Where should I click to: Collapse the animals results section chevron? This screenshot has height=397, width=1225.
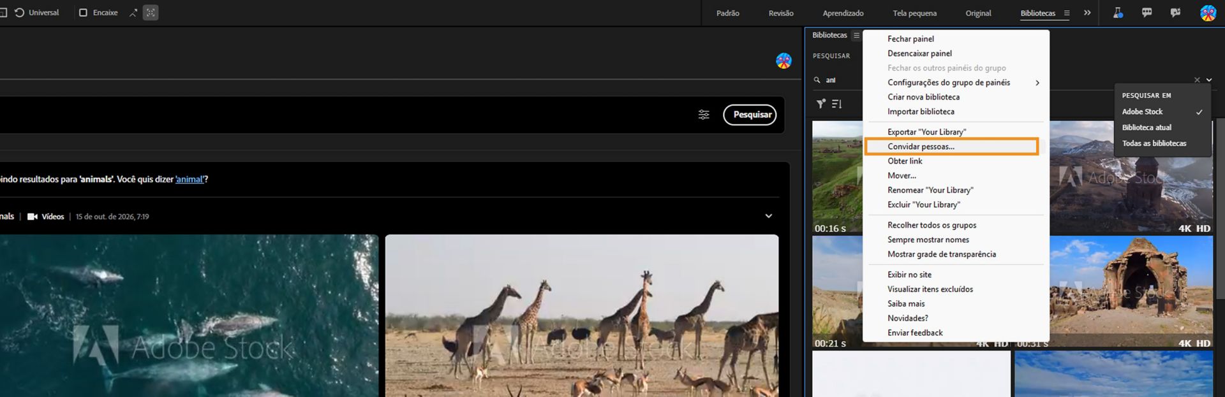pos(769,216)
